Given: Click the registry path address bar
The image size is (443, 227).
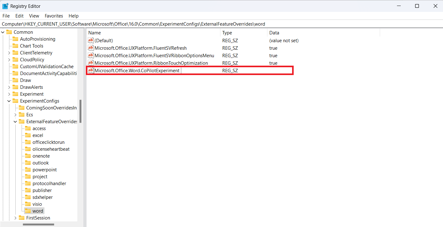Looking at the screenshot, I should tap(221, 24).
